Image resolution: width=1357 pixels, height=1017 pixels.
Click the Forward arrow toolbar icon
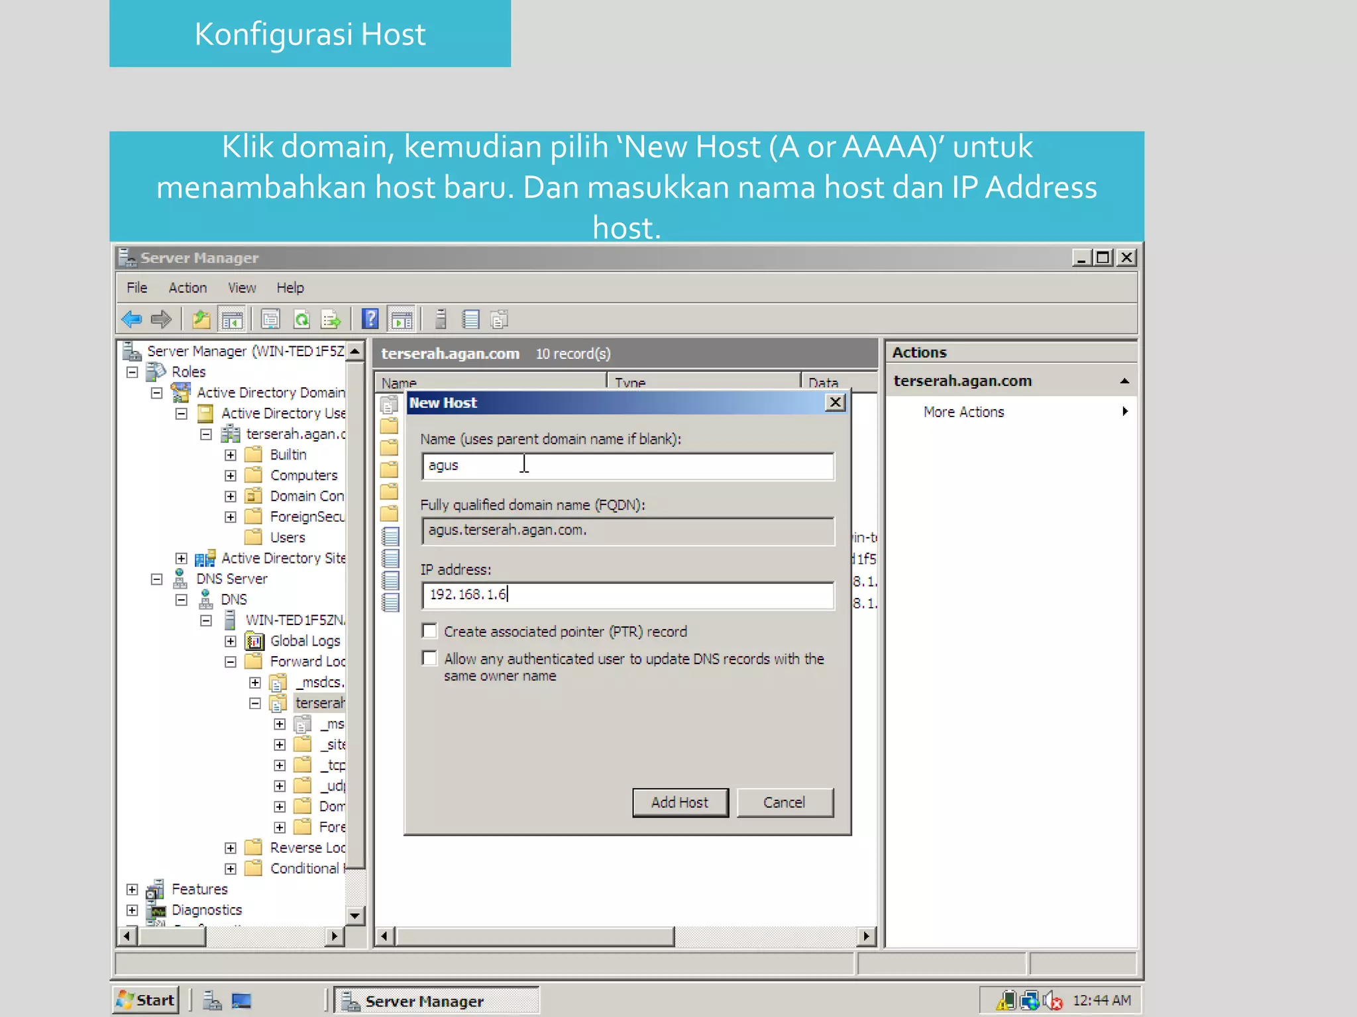tap(161, 320)
